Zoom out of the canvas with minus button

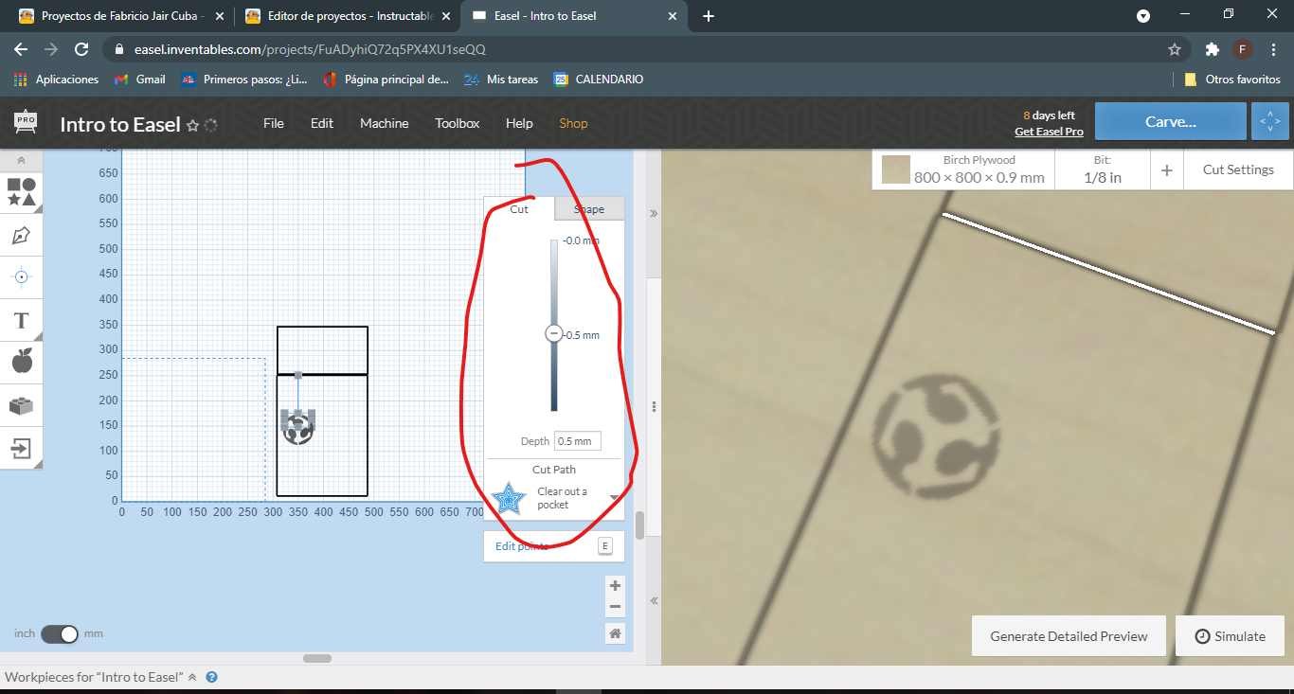point(616,607)
